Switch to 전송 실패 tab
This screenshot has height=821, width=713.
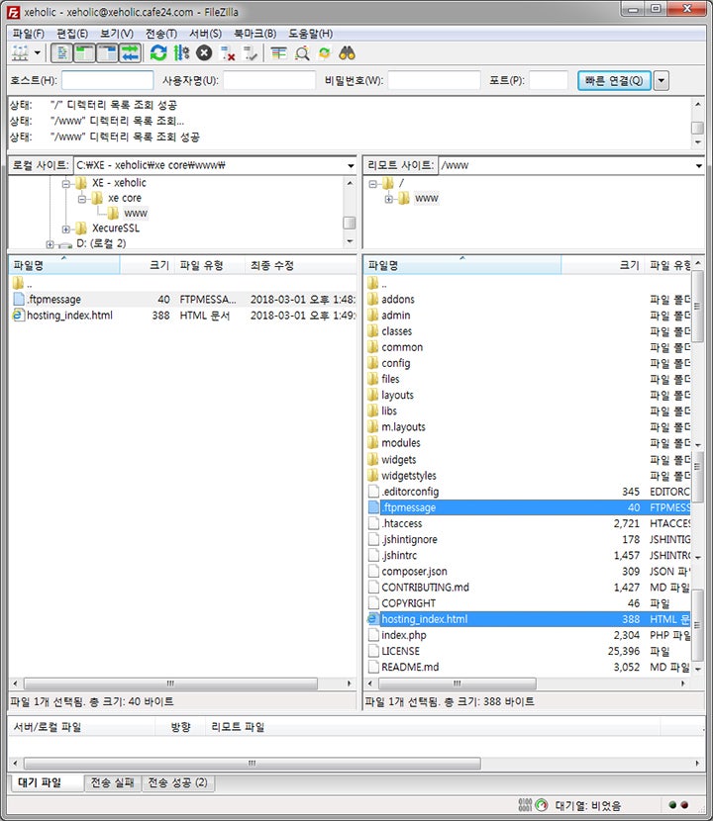pos(112,782)
